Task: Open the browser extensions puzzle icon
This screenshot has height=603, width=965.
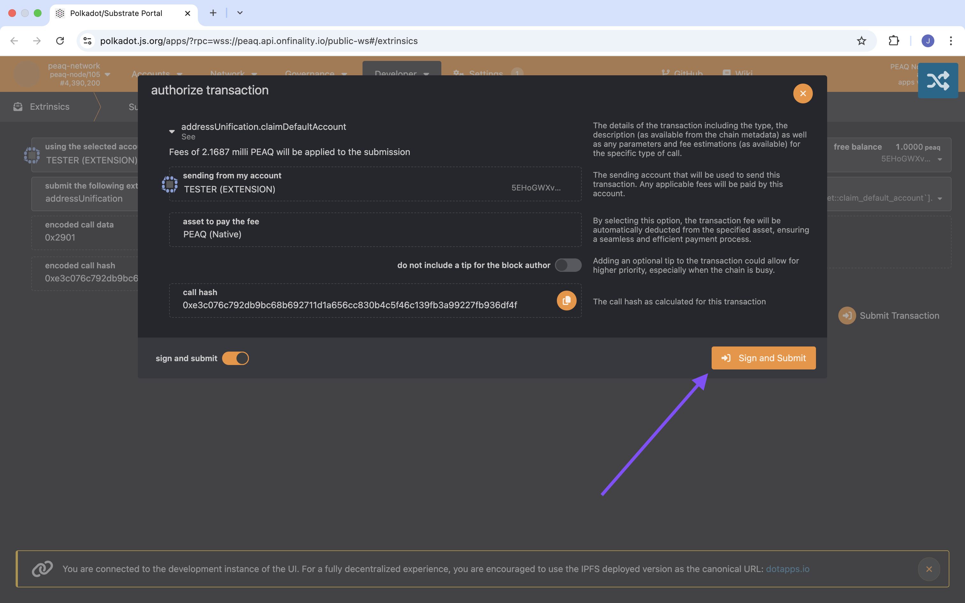Action: tap(894, 41)
